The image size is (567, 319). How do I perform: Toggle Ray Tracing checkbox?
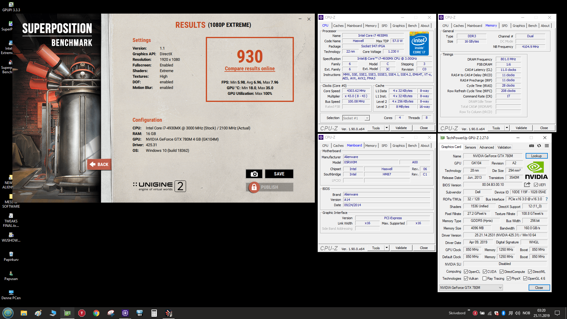pos(484,279)
